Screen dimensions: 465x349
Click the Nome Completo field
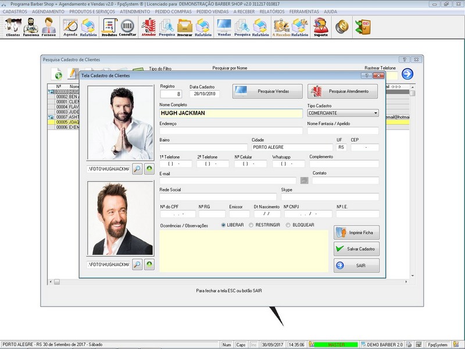[x=231, y=113]
